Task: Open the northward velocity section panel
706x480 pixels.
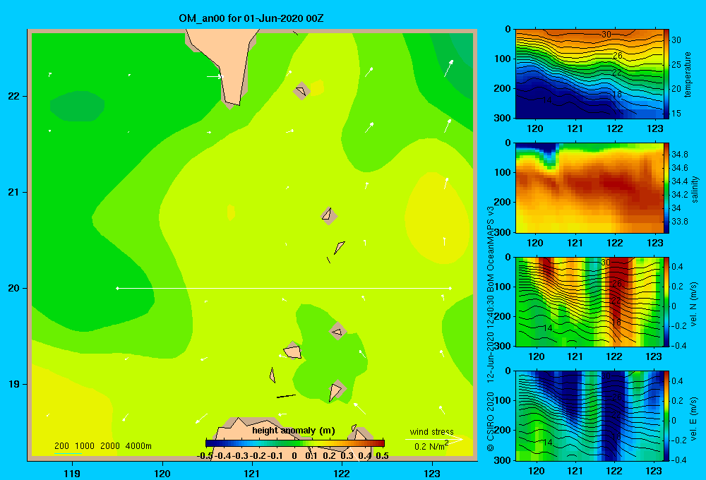Action: [x=590, y=302]
